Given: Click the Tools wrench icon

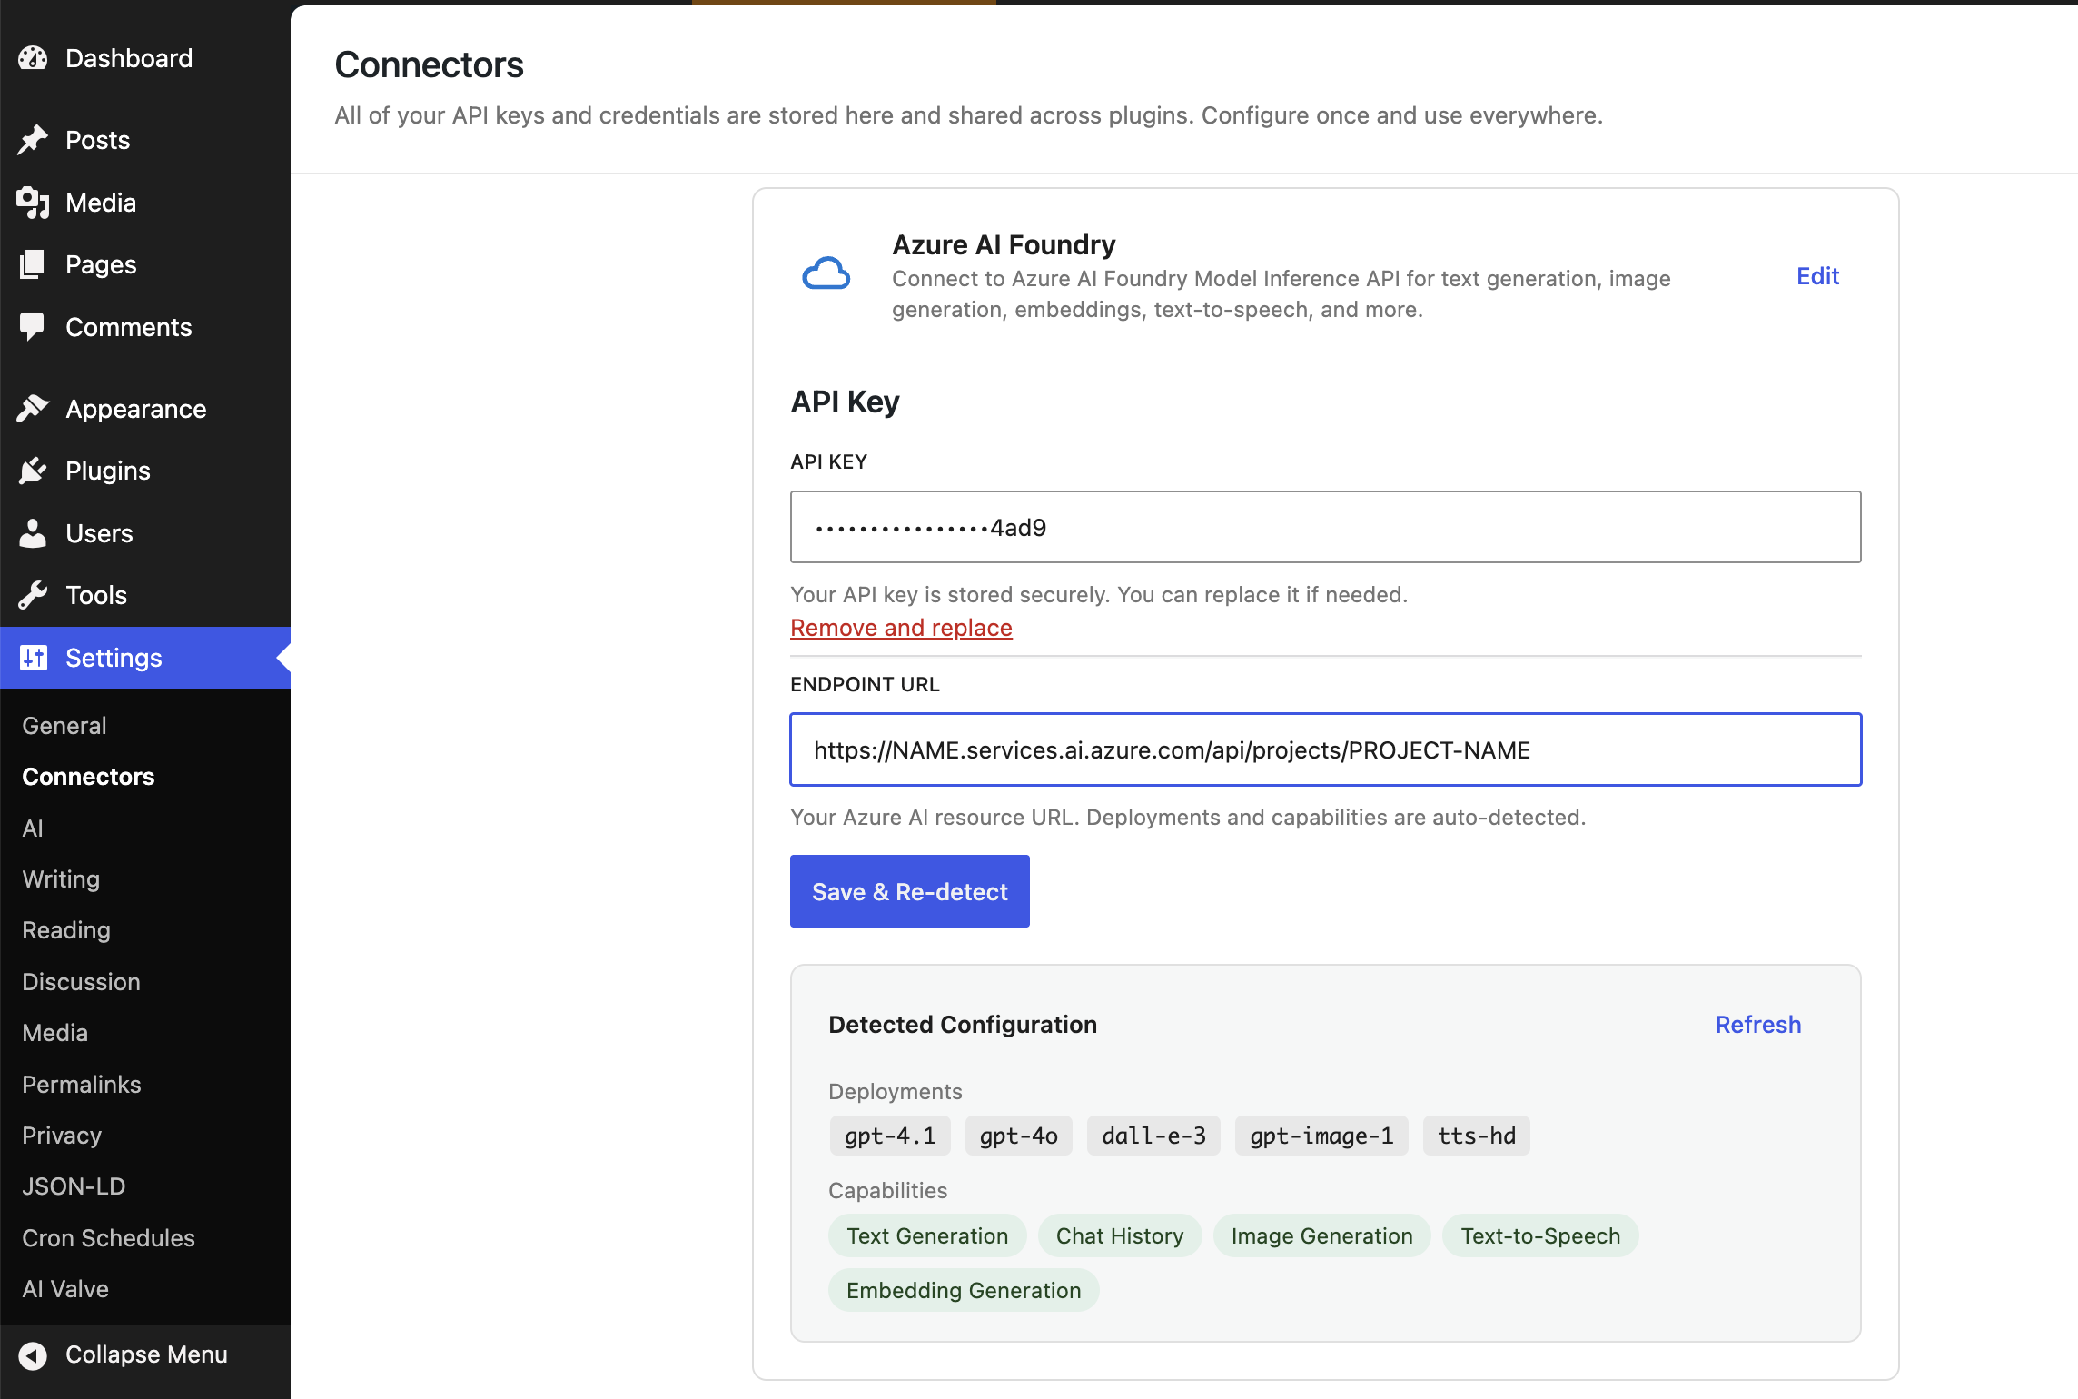Looking at the screenshot, I should click(33, 595).
